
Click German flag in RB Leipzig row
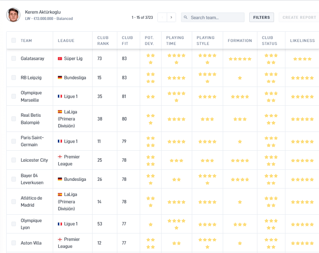tap(60, 78)
